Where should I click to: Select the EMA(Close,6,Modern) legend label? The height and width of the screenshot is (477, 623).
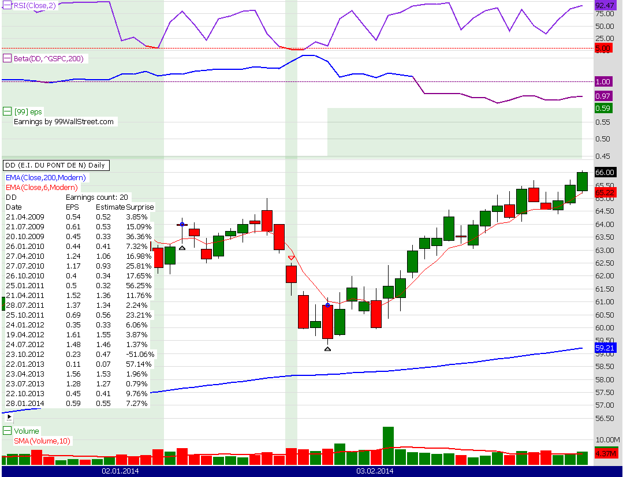42,188
